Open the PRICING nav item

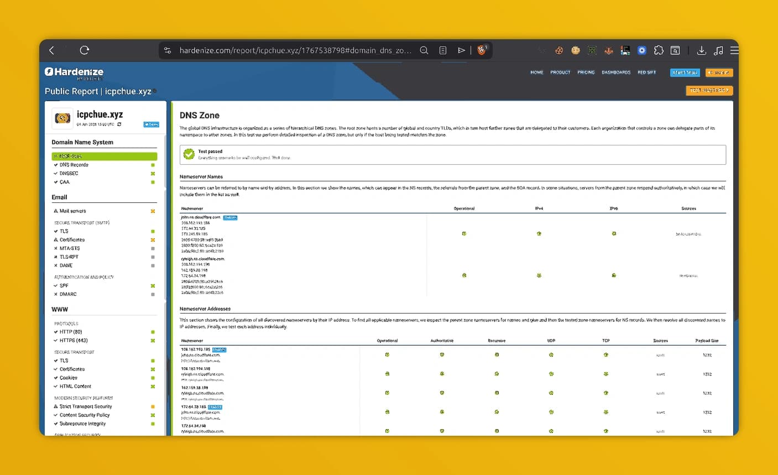(x=586, y=72)
